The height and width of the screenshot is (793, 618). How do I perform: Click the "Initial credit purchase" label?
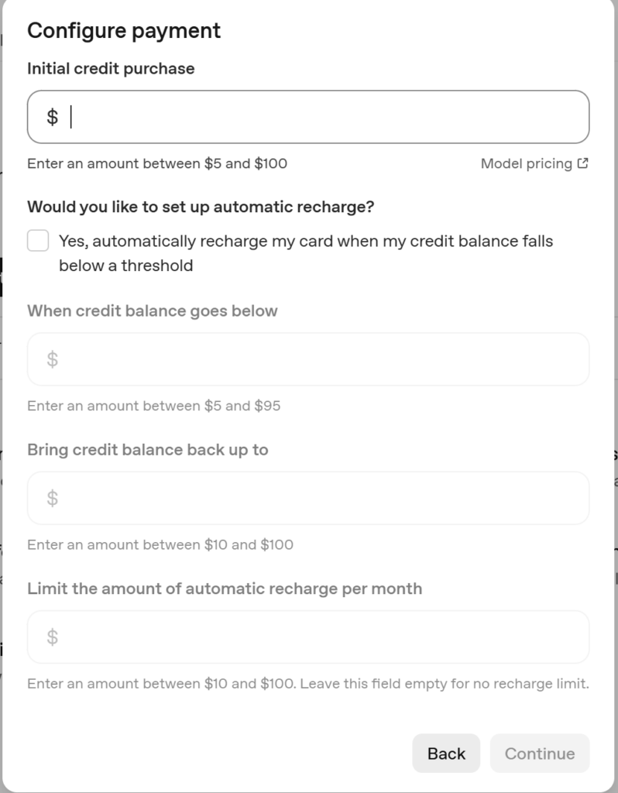[x=111, y=68]
